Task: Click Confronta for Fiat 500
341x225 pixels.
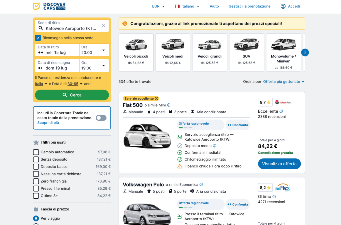Action: 238,125
